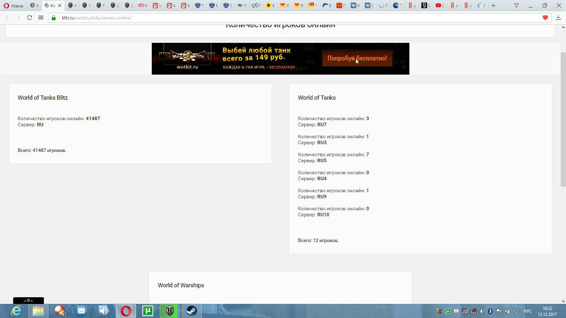Open the Mail app from the taskbar
The image size is (566, 318).
[81, 311]
